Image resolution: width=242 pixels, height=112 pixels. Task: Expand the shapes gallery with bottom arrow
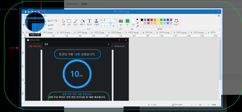click(x=116, y=26)
